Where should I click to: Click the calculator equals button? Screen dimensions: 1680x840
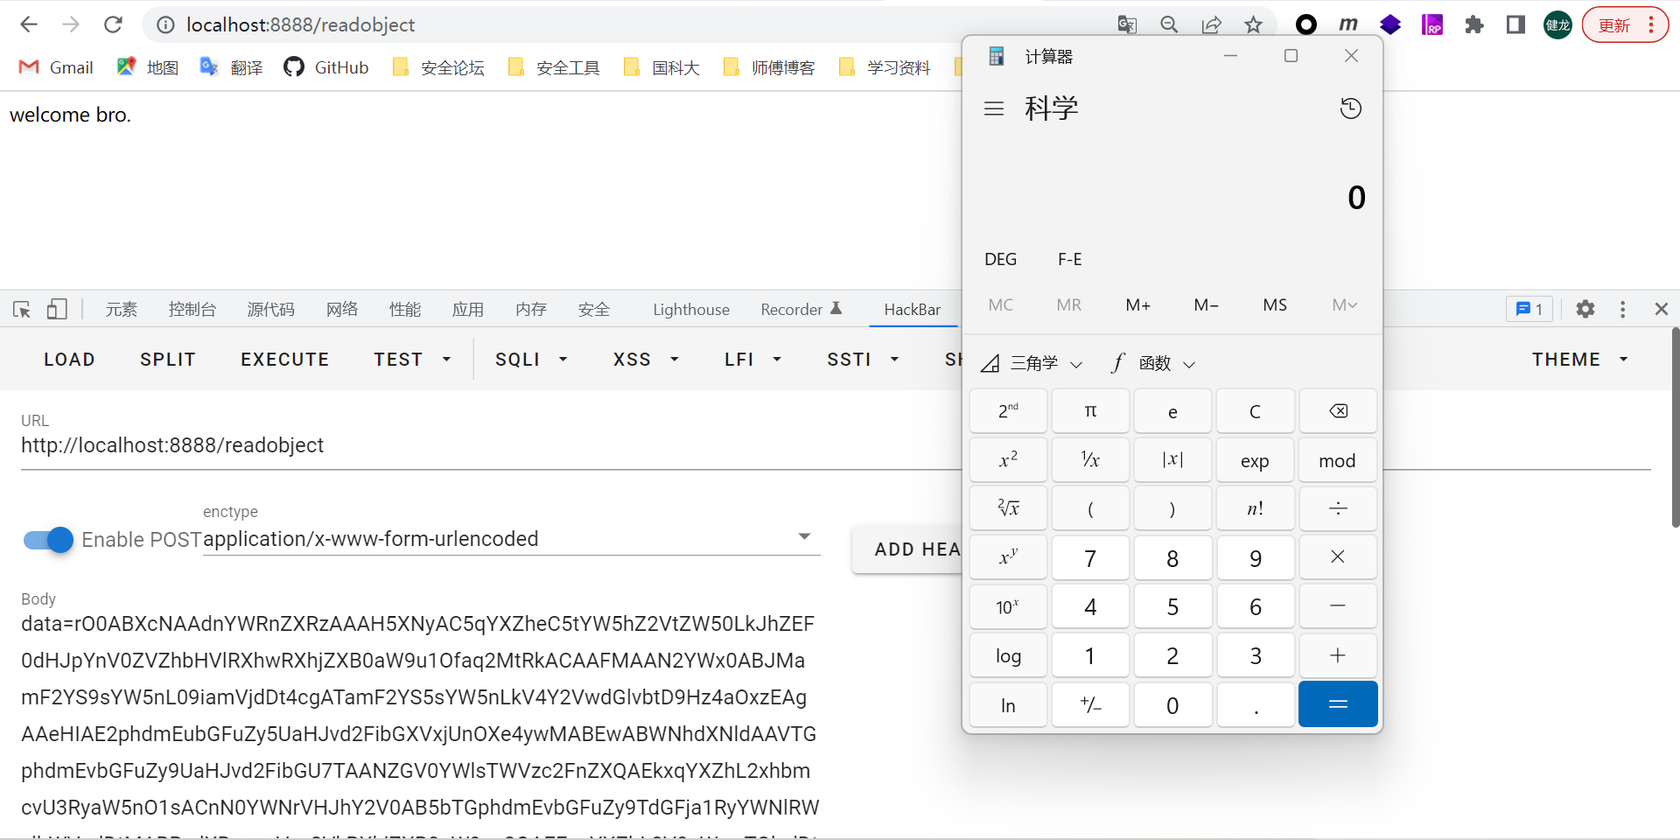coord(1338,704)
